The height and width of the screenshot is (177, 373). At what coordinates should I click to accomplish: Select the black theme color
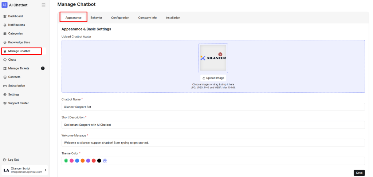coord(99,161)
